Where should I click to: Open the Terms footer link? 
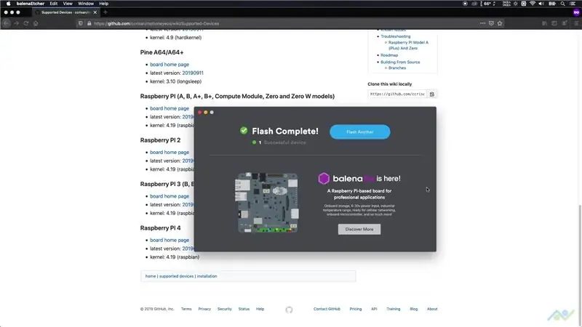tap(186, 309)
